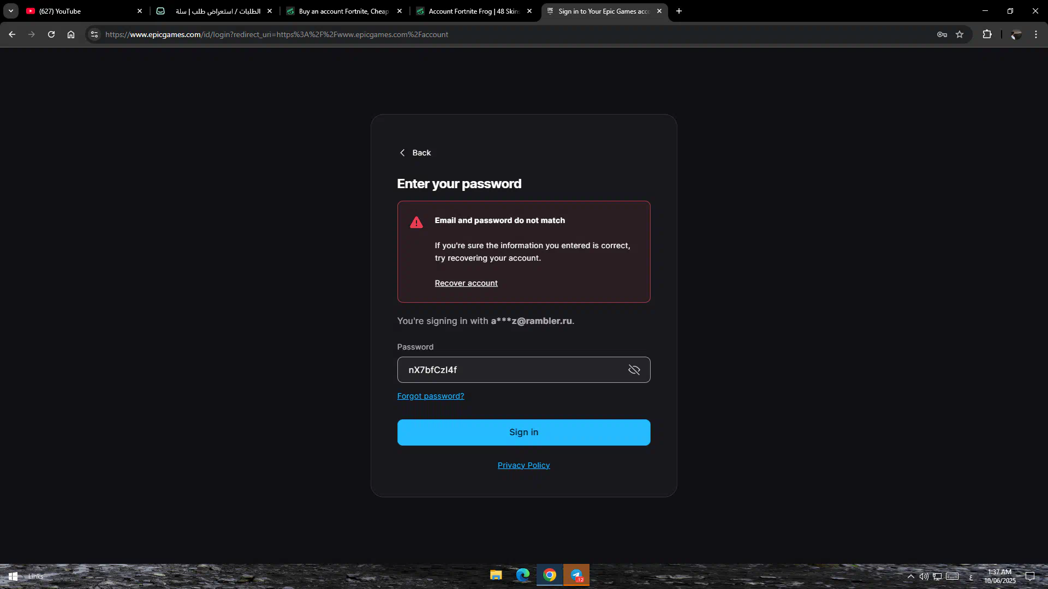Close the Account Fortnite Frog tab
The height and width of the screenshot is (589, 1048).
[x=529, y=11]
